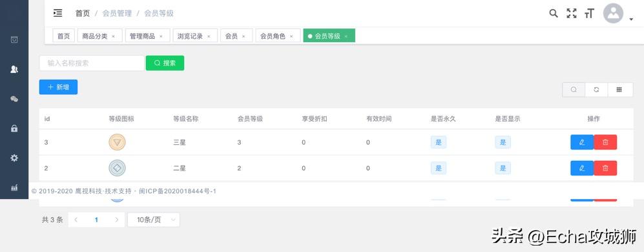644x252 pixels.
Task: Edit the 三星 level row
Action: coord(582,142)
